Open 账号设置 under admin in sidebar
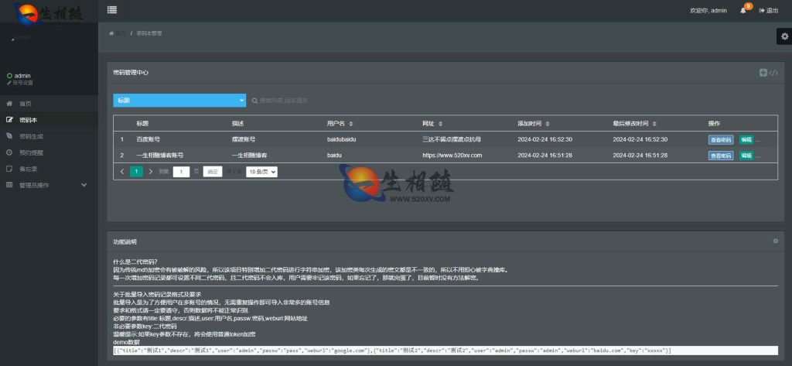This screenshot has height=366, width=792. pyautogui.click(x=20, y=83)
